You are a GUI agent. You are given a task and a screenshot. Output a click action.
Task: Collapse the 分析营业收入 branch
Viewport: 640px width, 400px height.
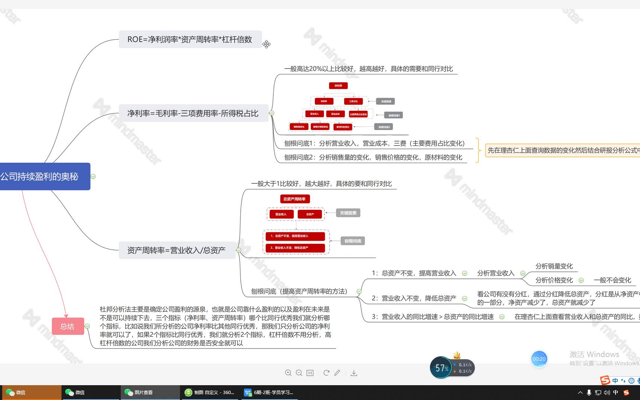coord(523,273)
